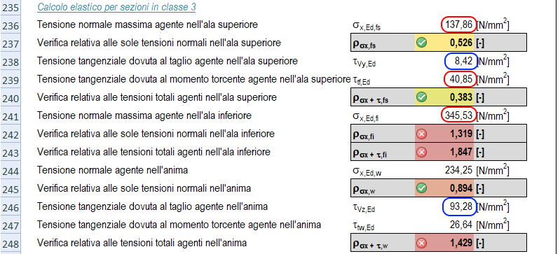Click the ρσx + τ,w symbol cell
Viewport: 560px width, 254px height.
[383, 243]
